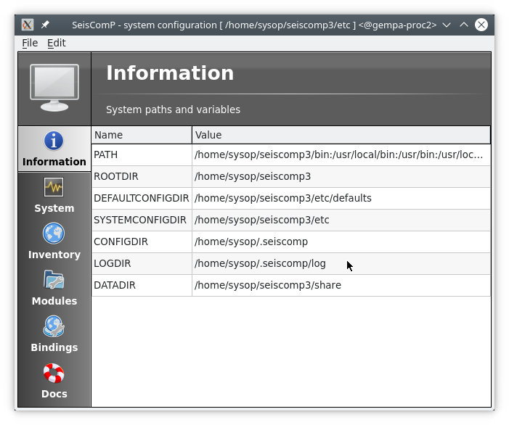Viewport: 509px width, 425px height.
Task: Open the Edit menu
Action: click(x=57, y=43)
